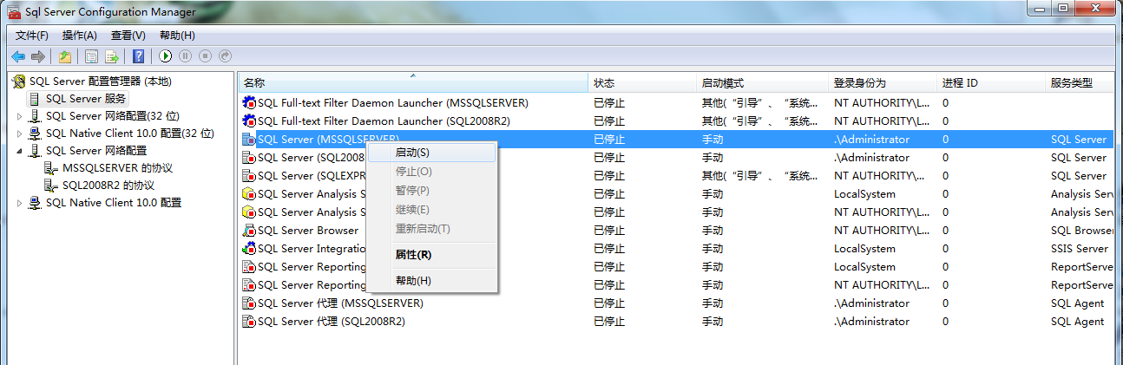Choose 启动(S) in the context menu
This screenshot has width=1123, height=365.
(432, 153)
